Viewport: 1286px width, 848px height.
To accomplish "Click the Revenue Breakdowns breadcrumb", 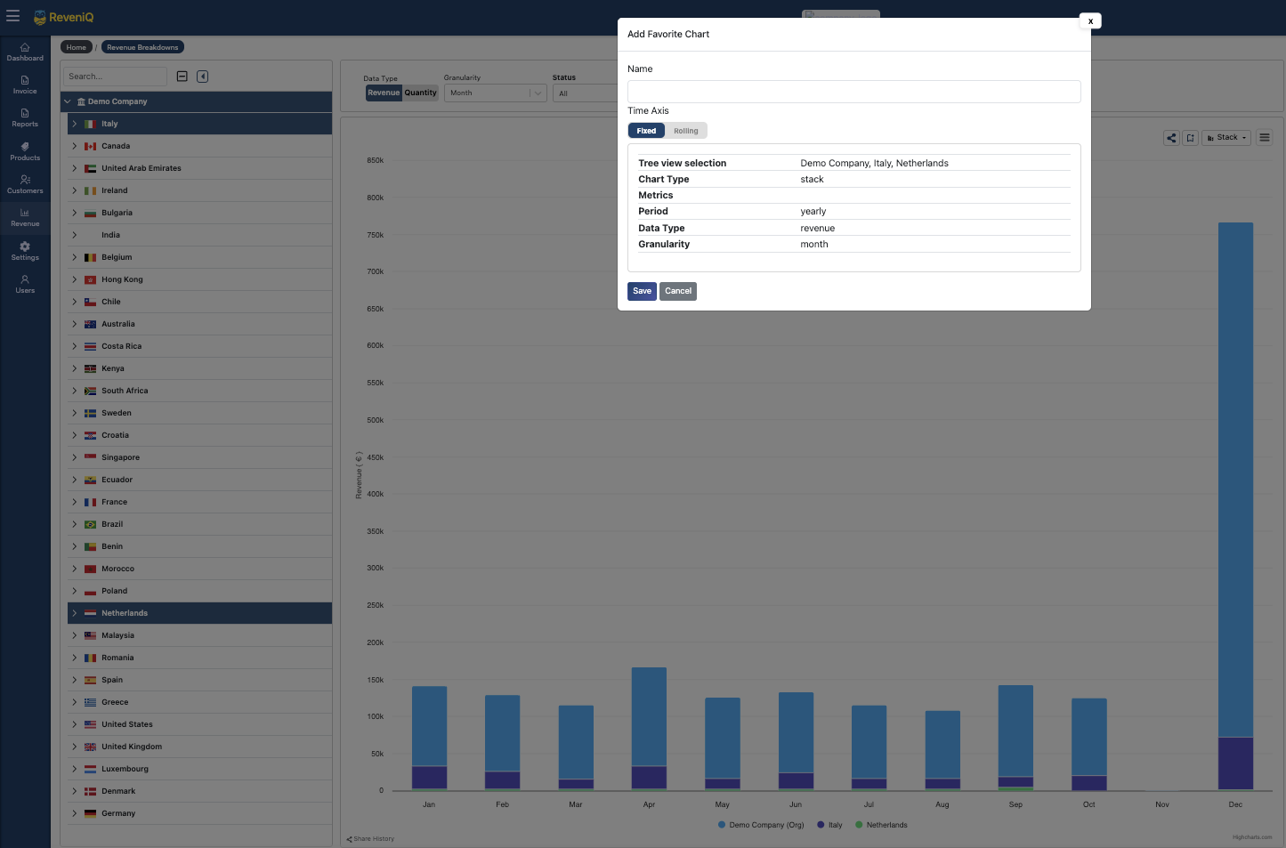I will click(x=142, y=47).
